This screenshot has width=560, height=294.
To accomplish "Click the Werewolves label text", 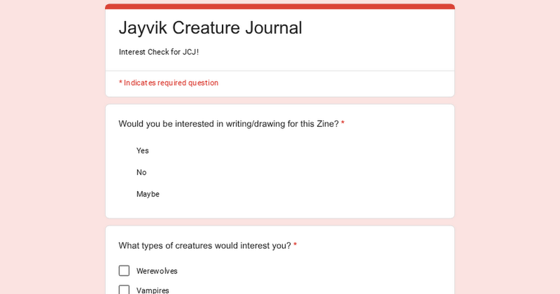I will coord(157,271).
